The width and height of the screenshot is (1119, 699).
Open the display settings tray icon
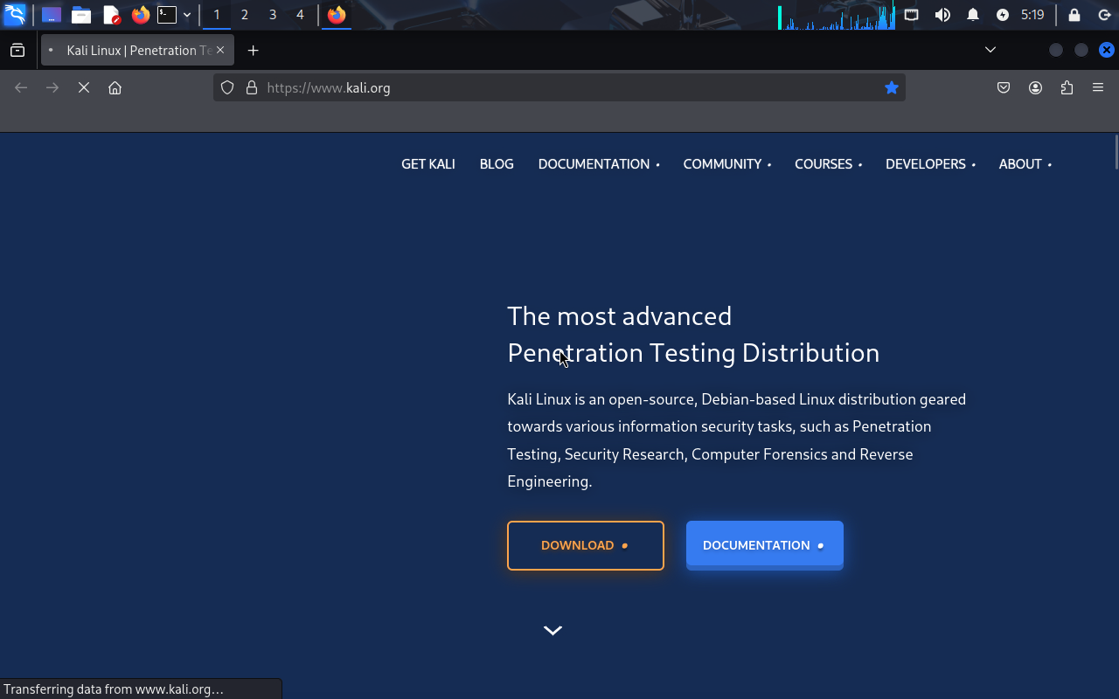(x=912, y=15)
